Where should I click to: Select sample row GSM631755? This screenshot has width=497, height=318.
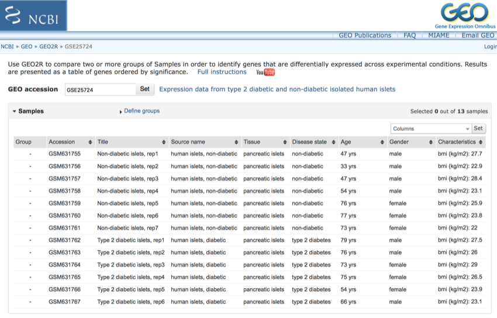tap(64, 154)
